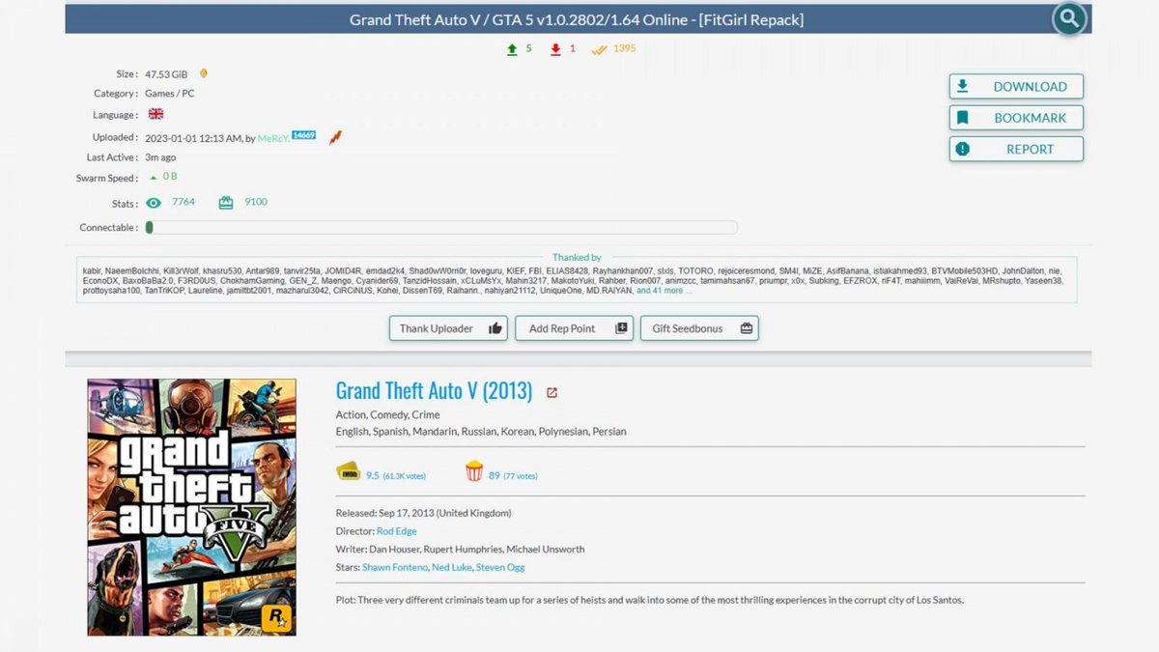Image resolution: width=1159 pixels, height=652 pixels.
Task: Open the Grand Theft Auto V (2013) title link
Action: point(434,391)
